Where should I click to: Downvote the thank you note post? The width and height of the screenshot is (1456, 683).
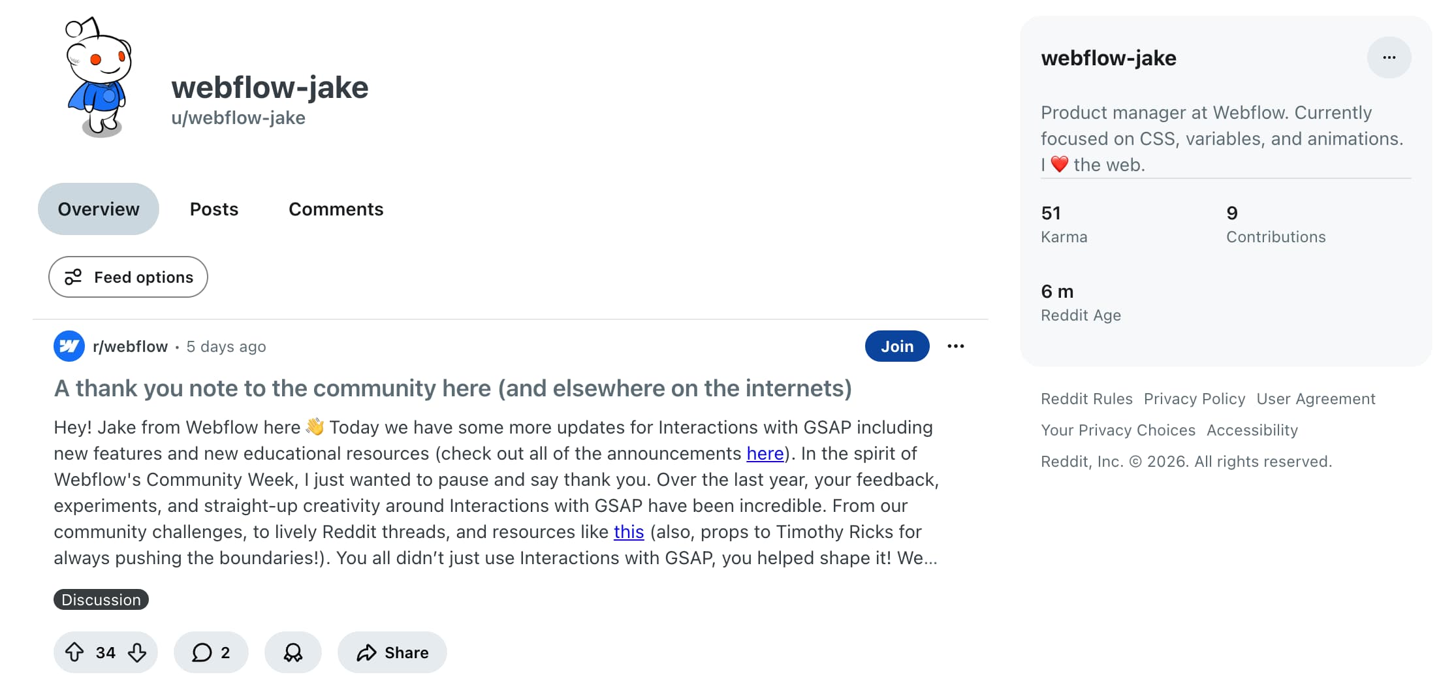tap(137, 652)
